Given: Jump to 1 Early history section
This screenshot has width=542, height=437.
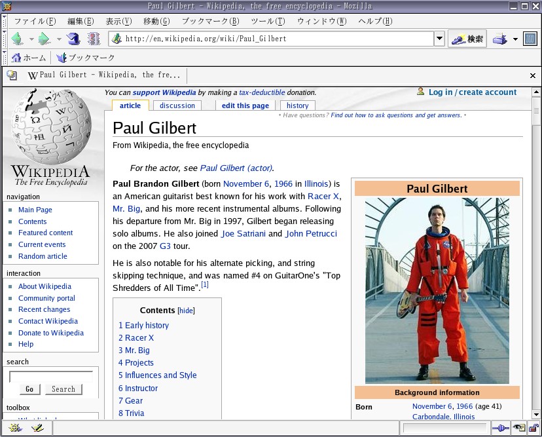Looking at the screenshot, I should [143, 325].
